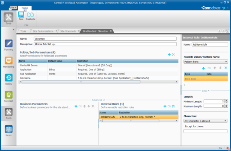231x151 pixels.
Task: Move pattern part up
Action: pos(215,68)
